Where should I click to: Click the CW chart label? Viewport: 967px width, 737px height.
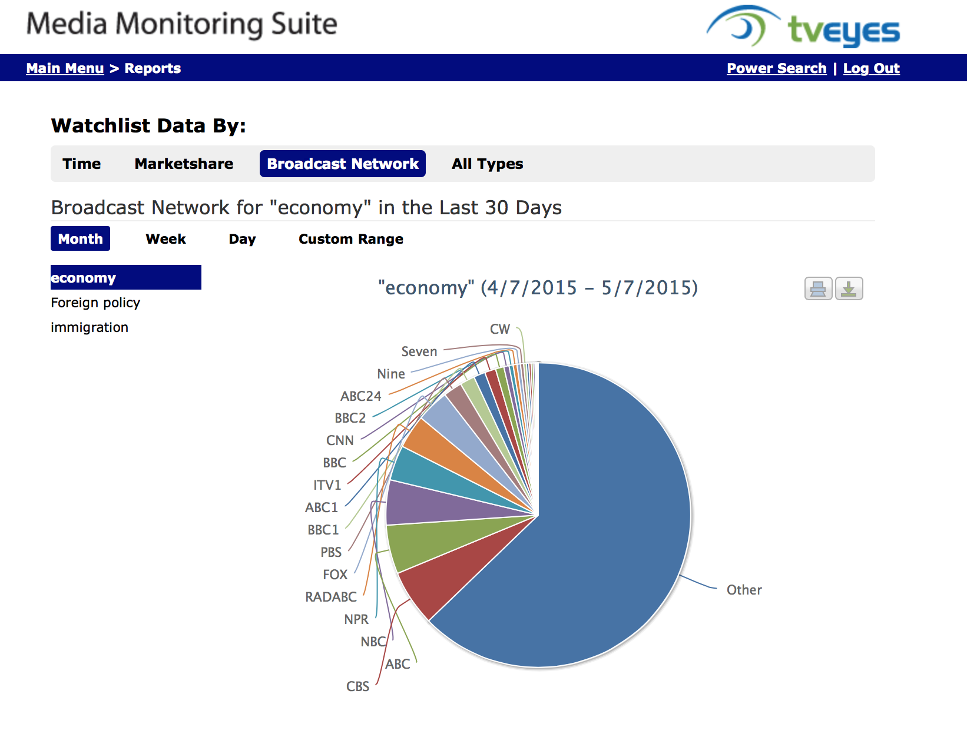coord(500,329)
